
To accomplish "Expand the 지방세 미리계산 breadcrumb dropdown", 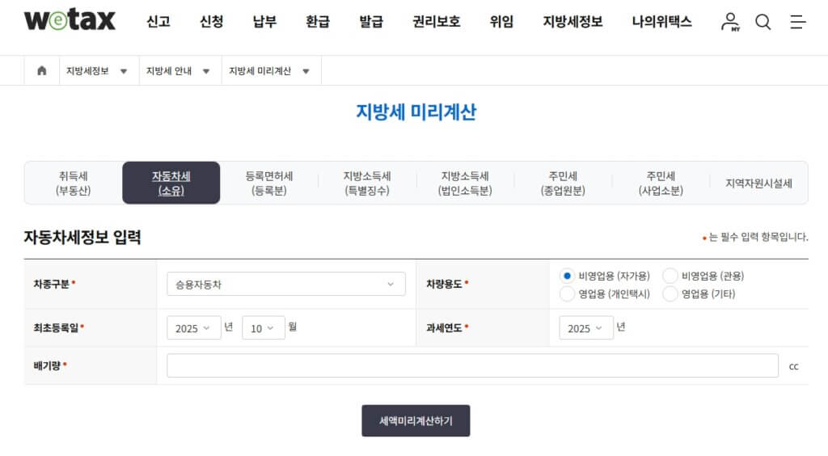I will pyautogui.click(x=270, y=71).
